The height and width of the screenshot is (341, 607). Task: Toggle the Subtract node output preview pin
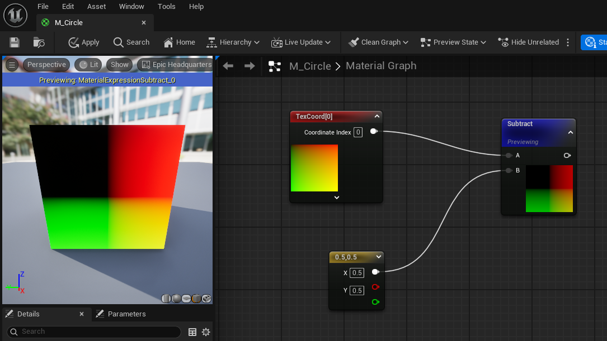[567, 155]
